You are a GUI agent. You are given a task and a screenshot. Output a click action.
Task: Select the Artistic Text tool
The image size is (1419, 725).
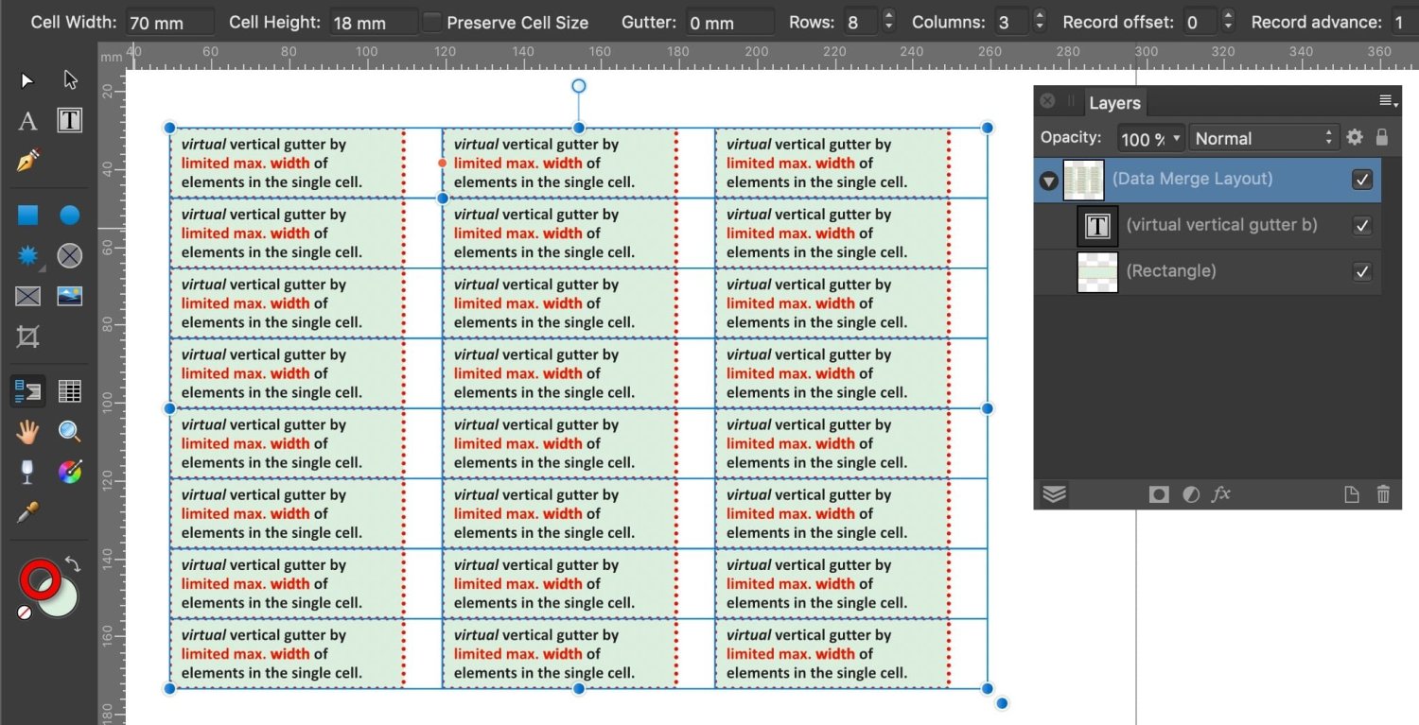27,120
